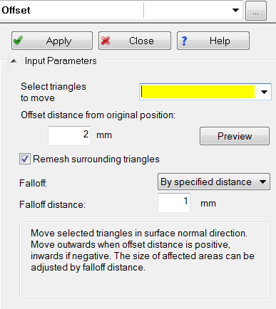
Task: Click the Falloff distance input field
Action: pyautogui.click(x=174, y=202)
